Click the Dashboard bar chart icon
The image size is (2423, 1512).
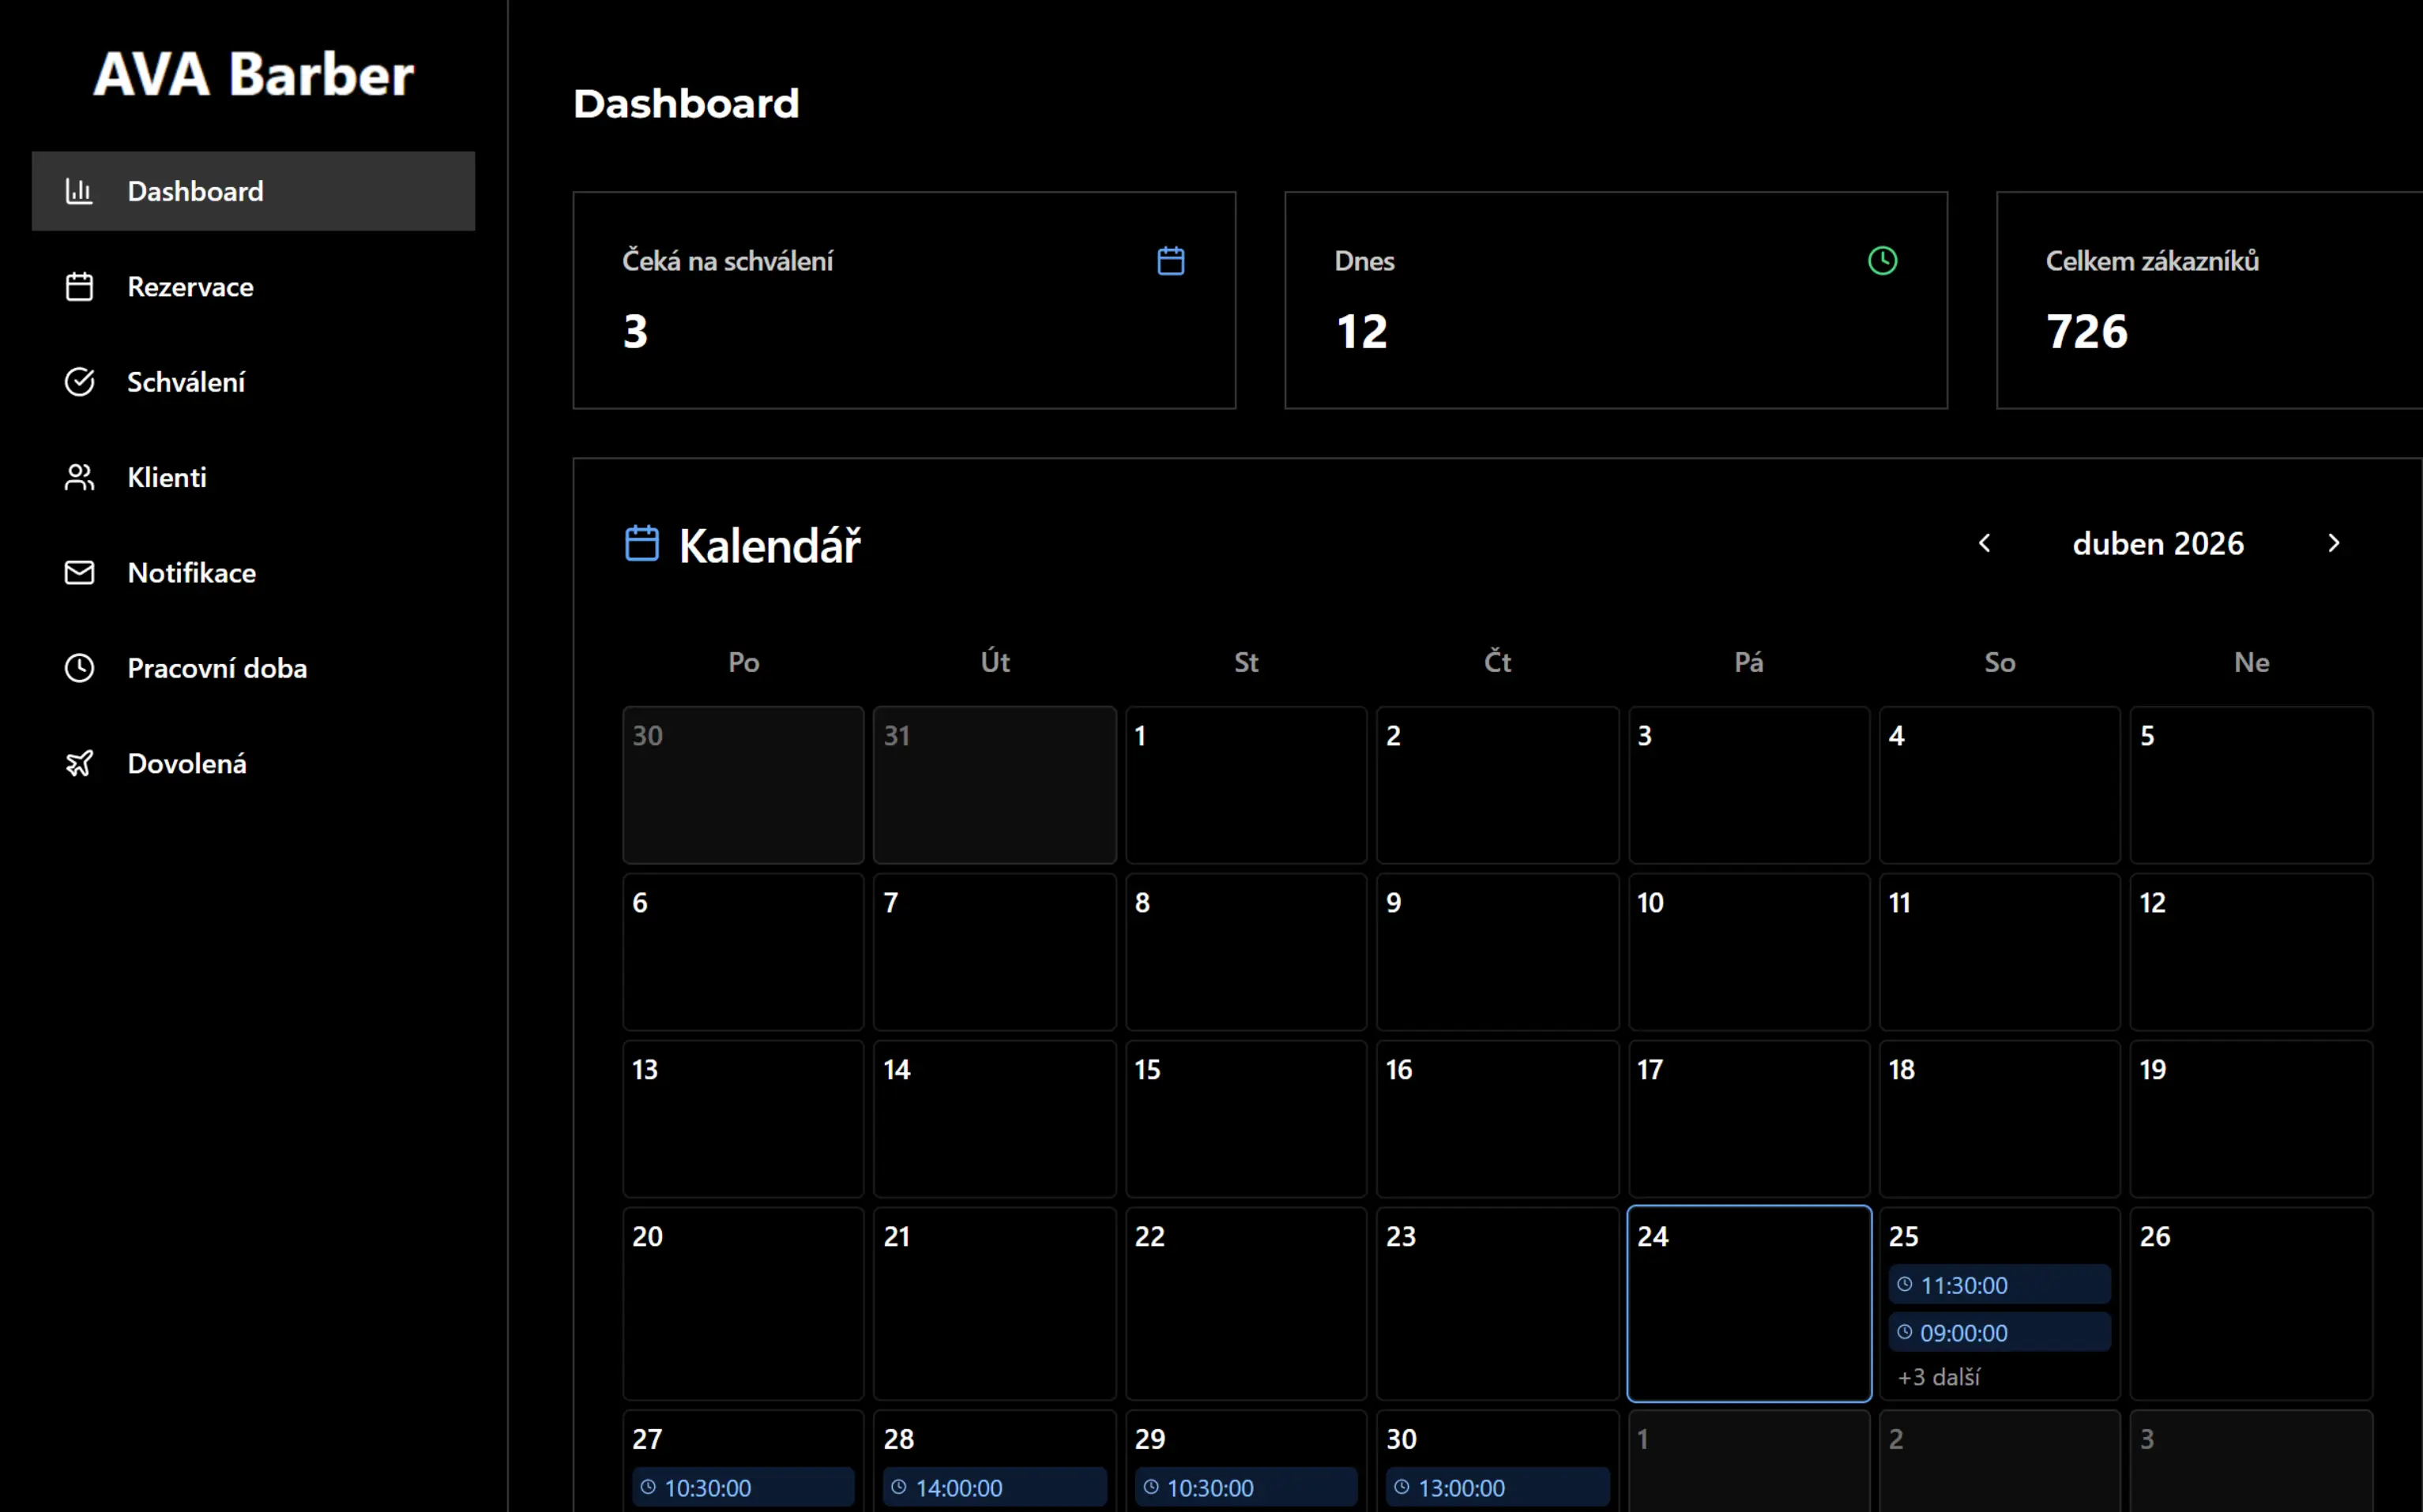click(x=79, y=191)
